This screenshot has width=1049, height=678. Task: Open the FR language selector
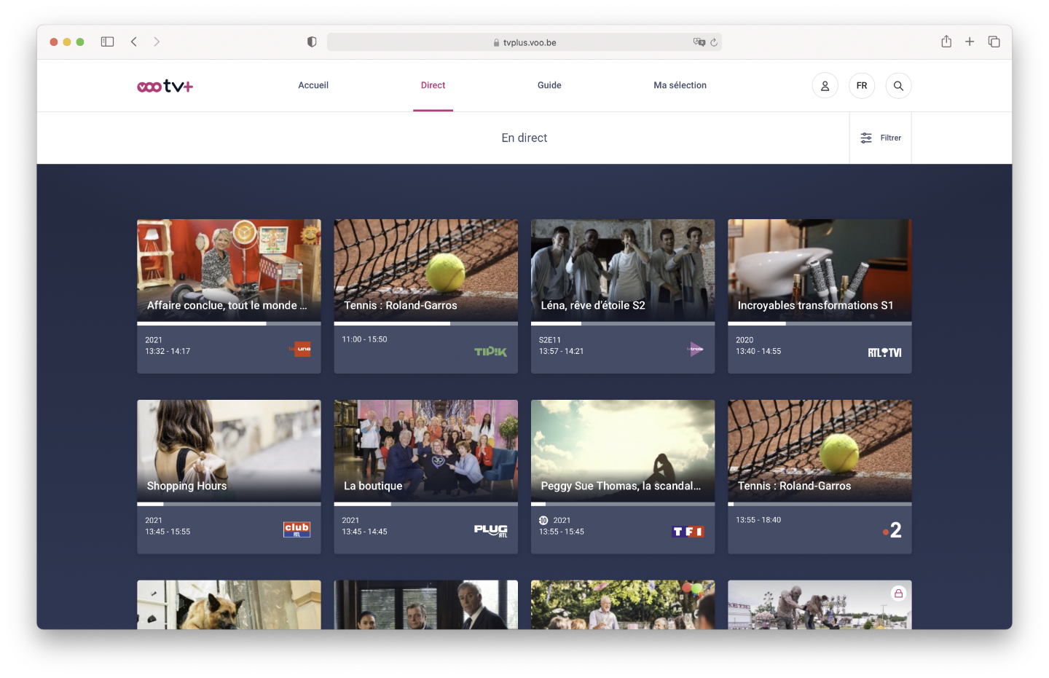(x=861, y=85)
